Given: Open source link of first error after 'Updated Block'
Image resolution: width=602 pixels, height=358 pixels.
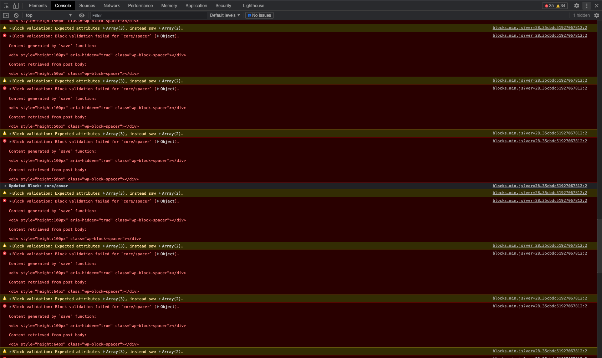Looking at the screenshot, I should coord(540,200).
